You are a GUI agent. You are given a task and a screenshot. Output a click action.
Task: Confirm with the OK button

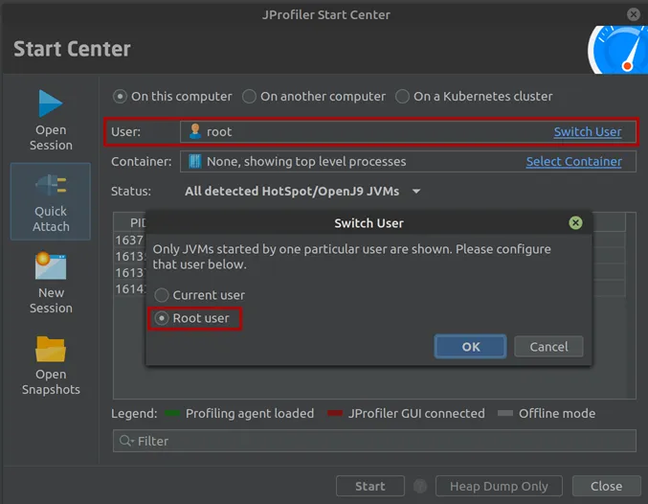click(x=470, y=346)
